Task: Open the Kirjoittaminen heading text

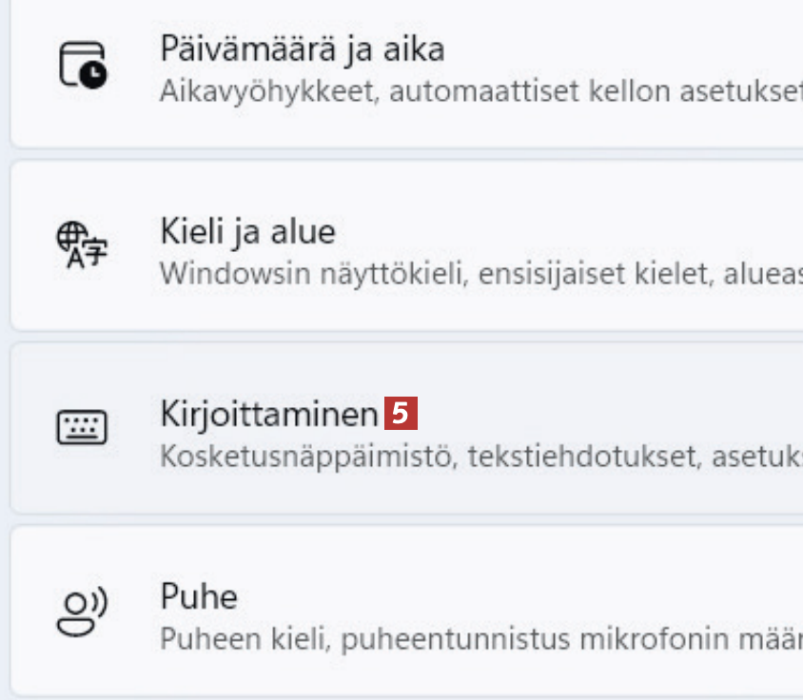Action: coord(269,414)
